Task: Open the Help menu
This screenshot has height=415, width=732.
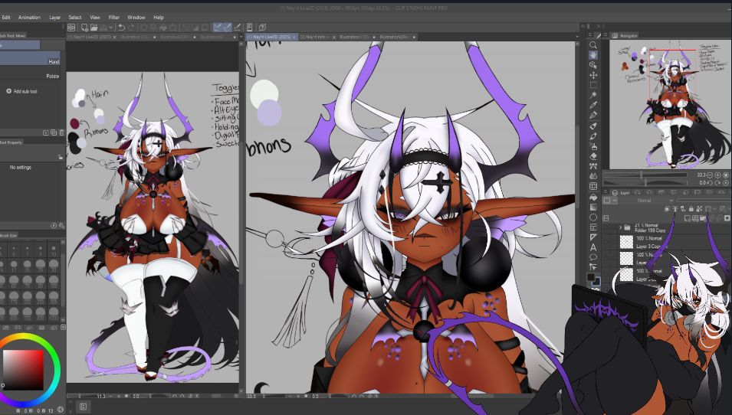Action: [x=159, y=18]
